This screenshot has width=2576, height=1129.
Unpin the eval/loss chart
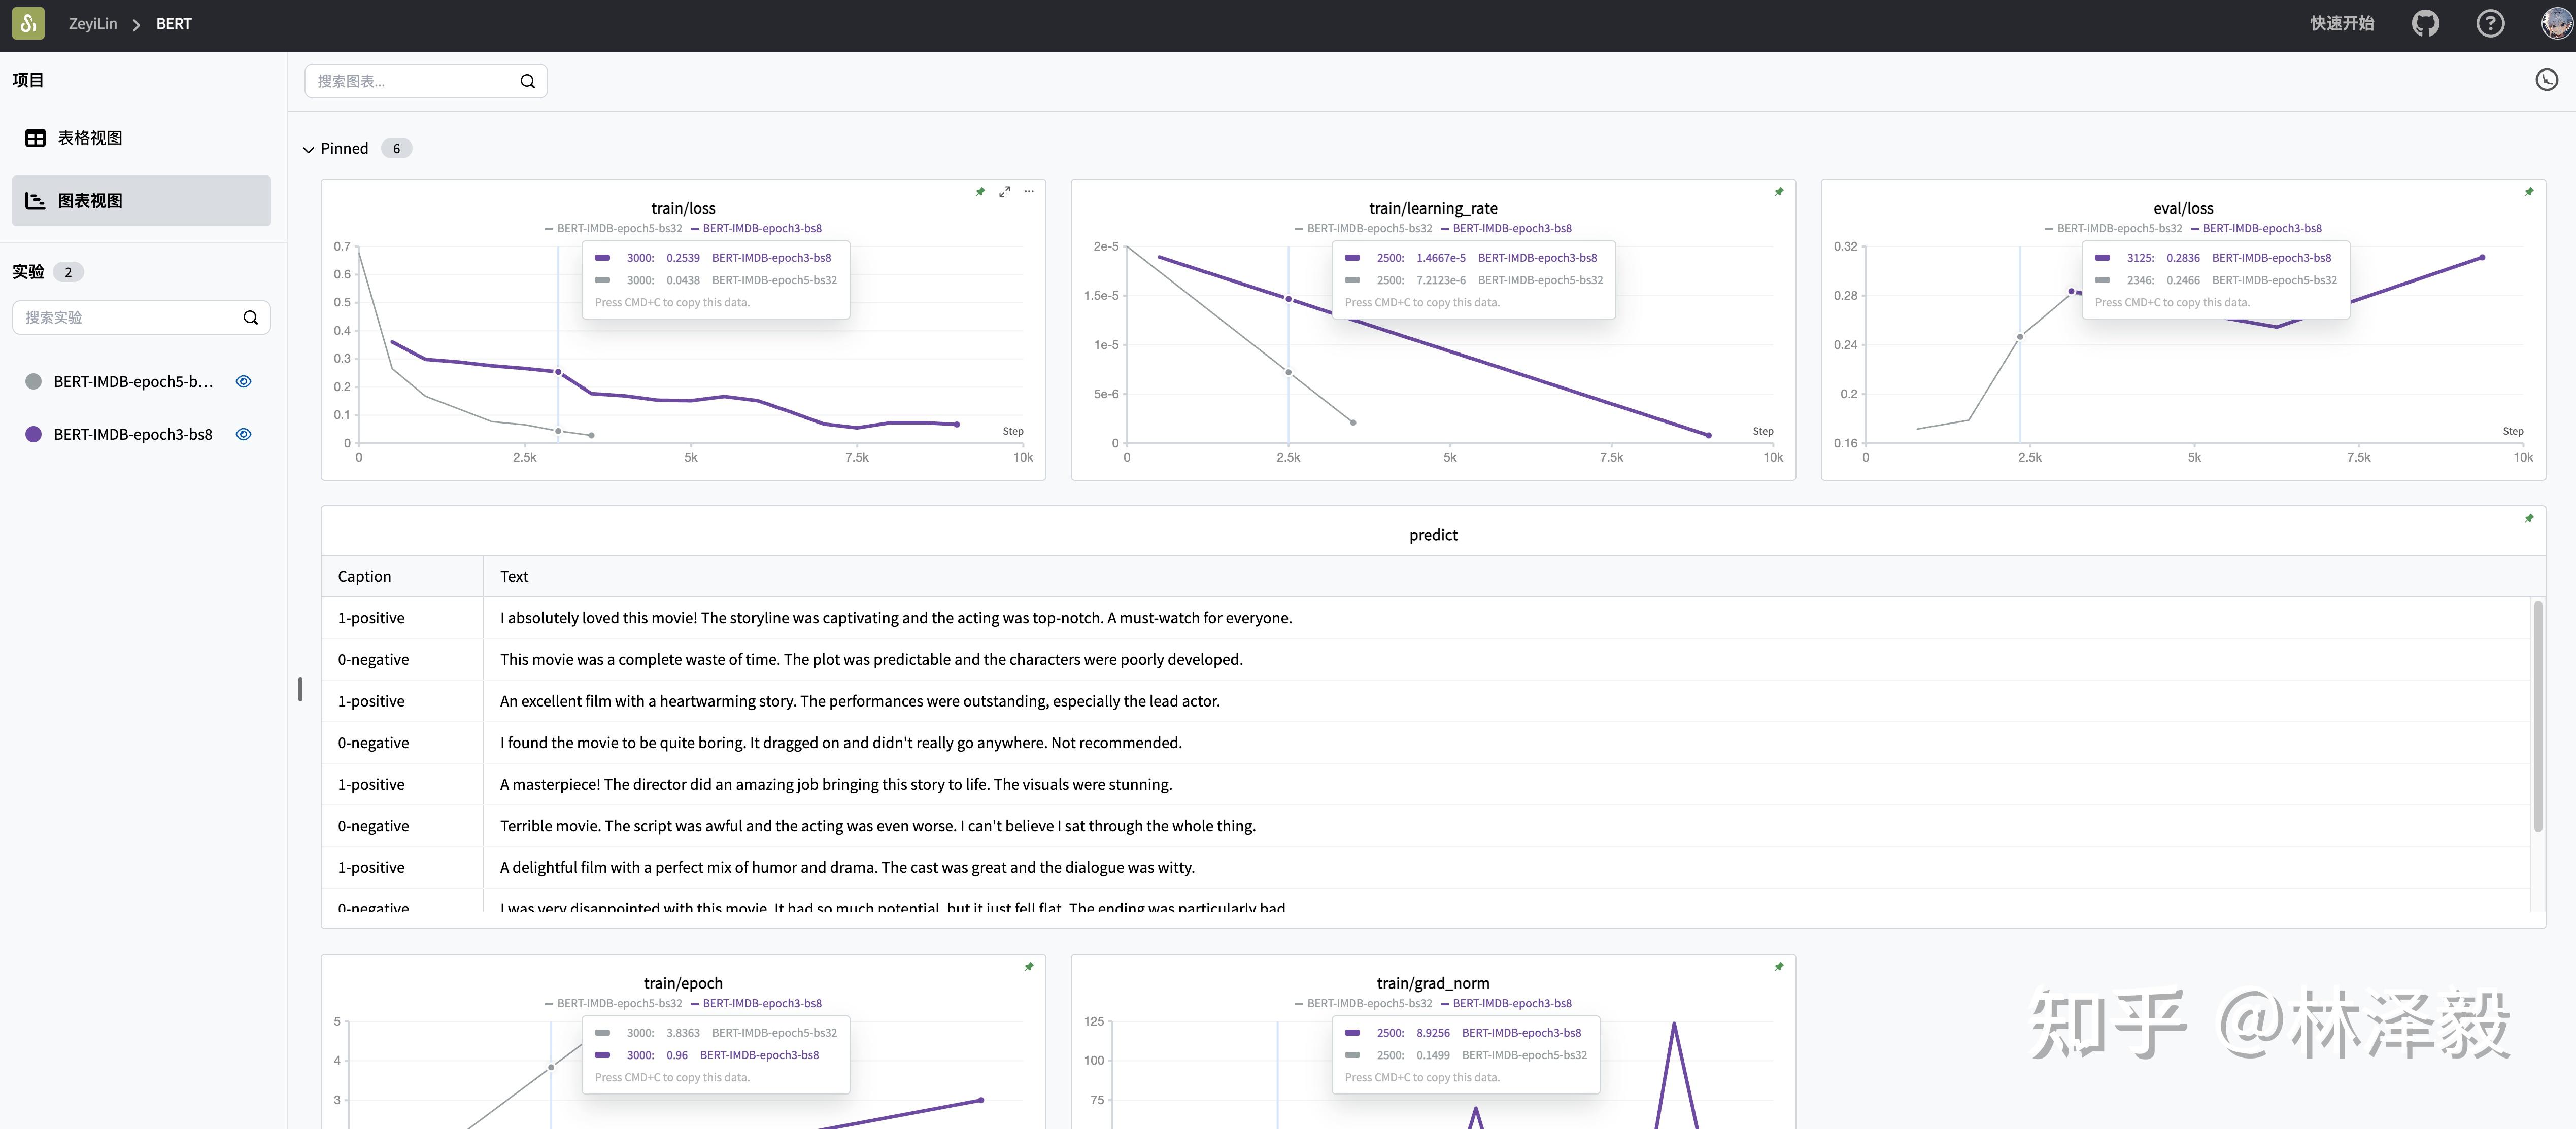[2529, 192]
